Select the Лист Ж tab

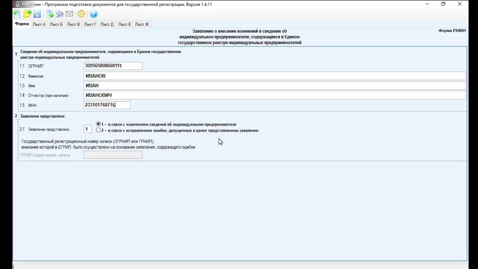142,24
